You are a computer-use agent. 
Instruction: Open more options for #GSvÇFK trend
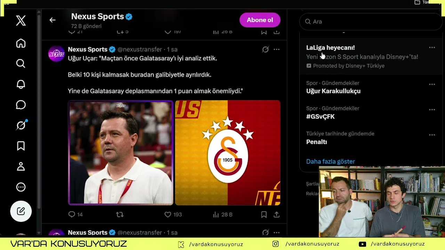pos(432,109)
